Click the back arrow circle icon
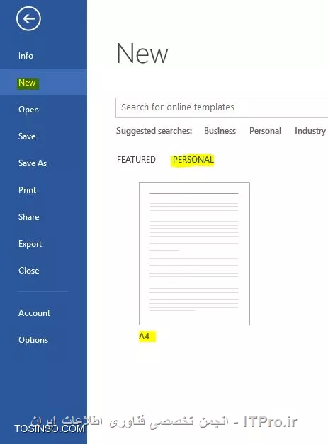The height and width of the screenshot is (444, 328). [28, 18]
